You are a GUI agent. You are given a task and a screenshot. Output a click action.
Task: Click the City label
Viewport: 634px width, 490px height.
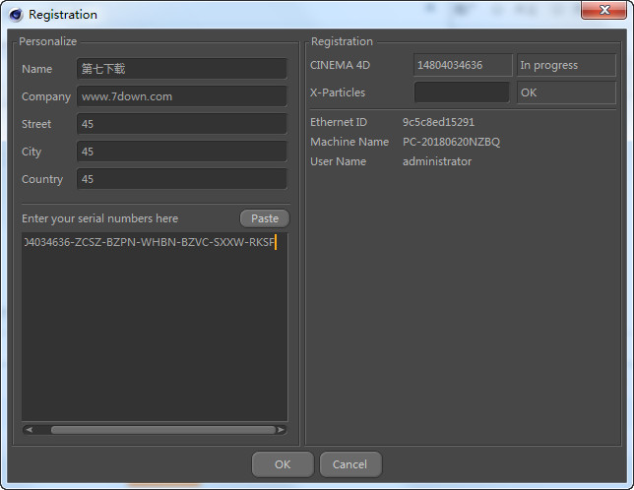pyautogui.click(x=32, y=152)
